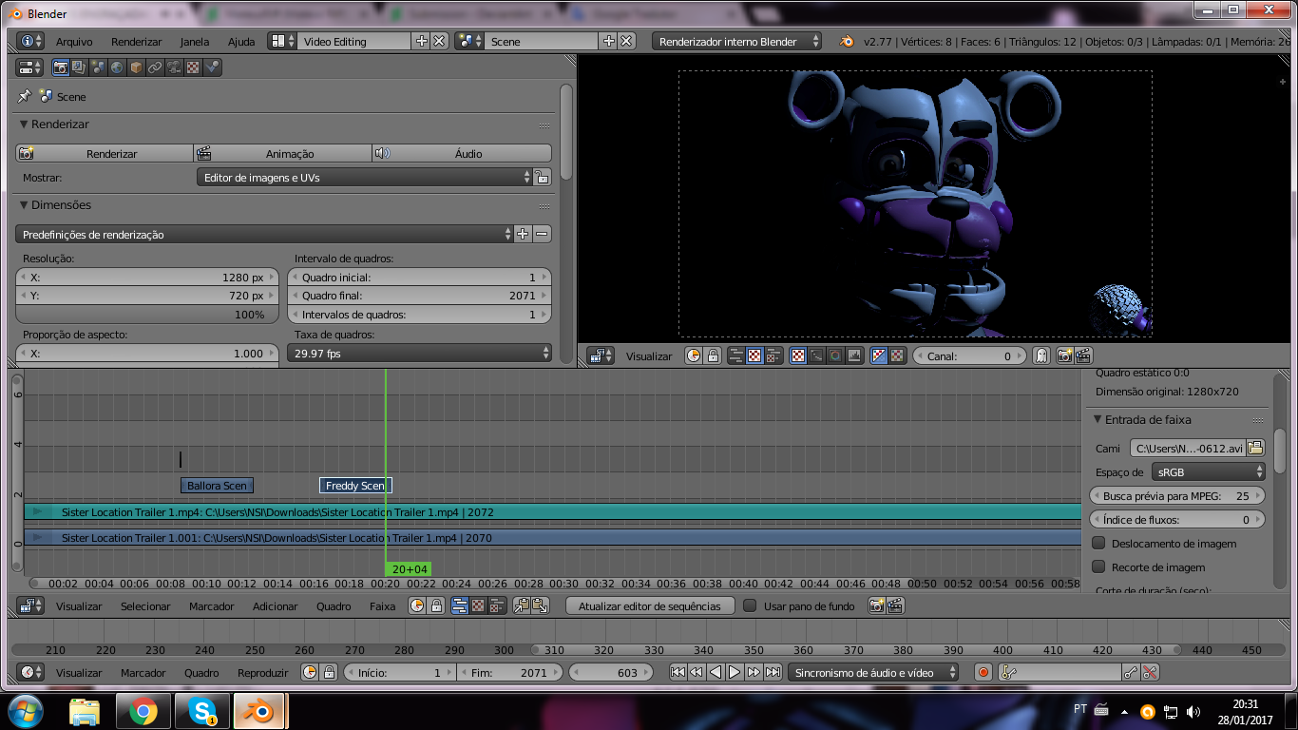Viewport: 1298px width, 730px height.
Task: Open the Object properties tab (cube icon)
Action: pyautogui.click(x=136, y=67)
